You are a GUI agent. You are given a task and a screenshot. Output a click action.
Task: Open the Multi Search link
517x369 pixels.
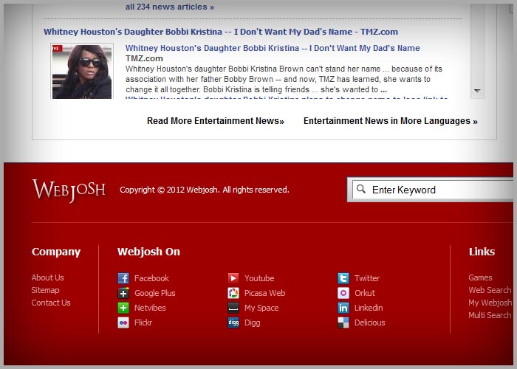(x=490, y=315)
